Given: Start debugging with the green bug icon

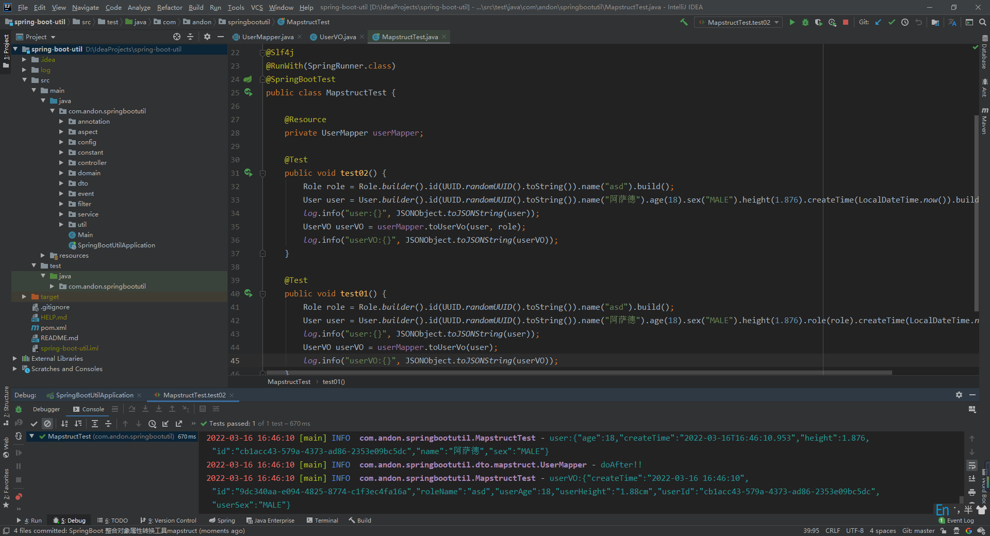Looking at the screenshot, I should tap(805, 22).
